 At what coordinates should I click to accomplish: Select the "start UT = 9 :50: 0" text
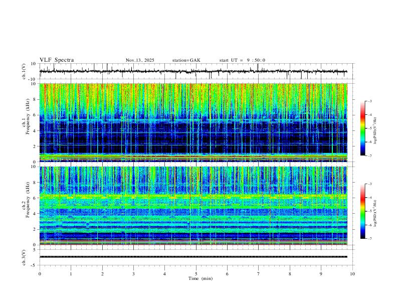(242, 60)
